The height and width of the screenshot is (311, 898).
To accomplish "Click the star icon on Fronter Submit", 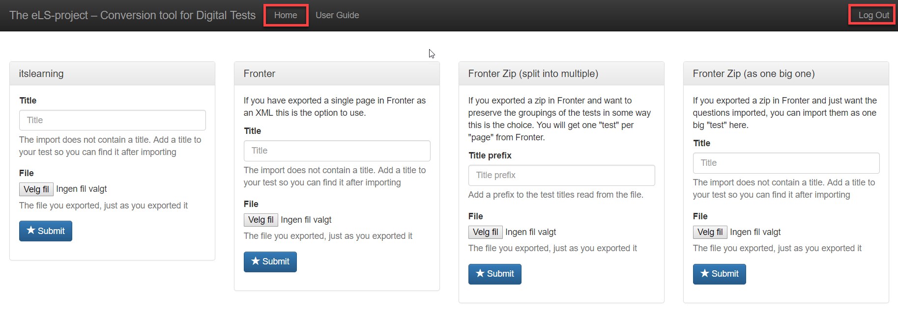I will (x=256, y=261).
